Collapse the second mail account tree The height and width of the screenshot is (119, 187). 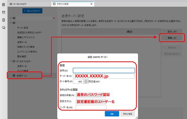[10, 23]
